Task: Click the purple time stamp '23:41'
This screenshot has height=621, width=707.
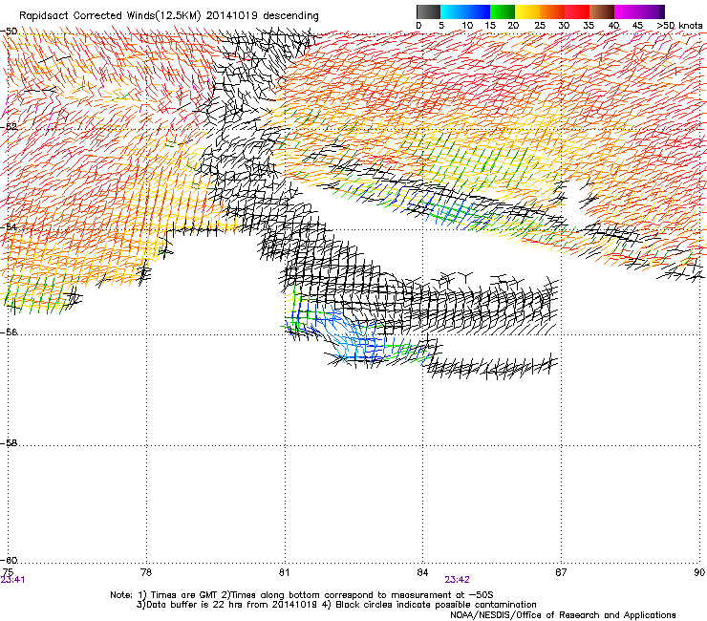Action: [12, 580]
